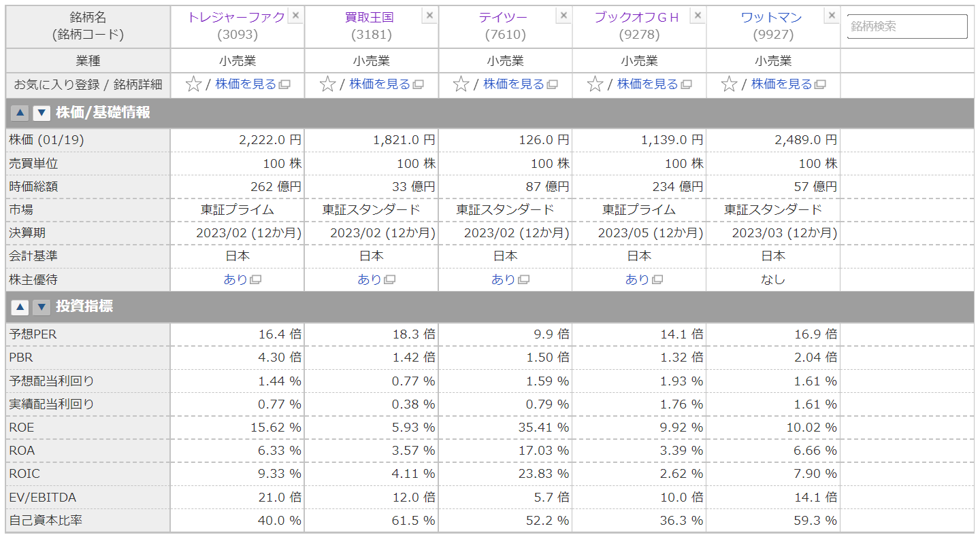980x537 pixels.
Task: Remove テイツー column with its x button
Action: [563, 16]
